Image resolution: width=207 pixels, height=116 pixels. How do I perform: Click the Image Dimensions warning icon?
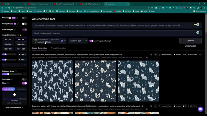point(21,35)
